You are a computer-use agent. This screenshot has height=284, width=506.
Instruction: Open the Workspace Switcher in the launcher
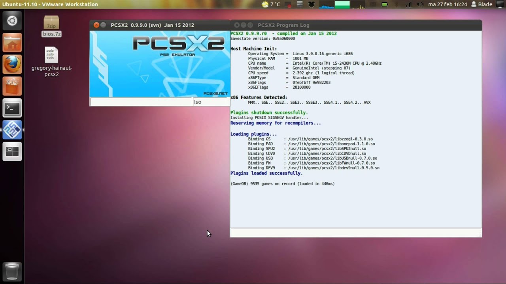pos(12,151)
